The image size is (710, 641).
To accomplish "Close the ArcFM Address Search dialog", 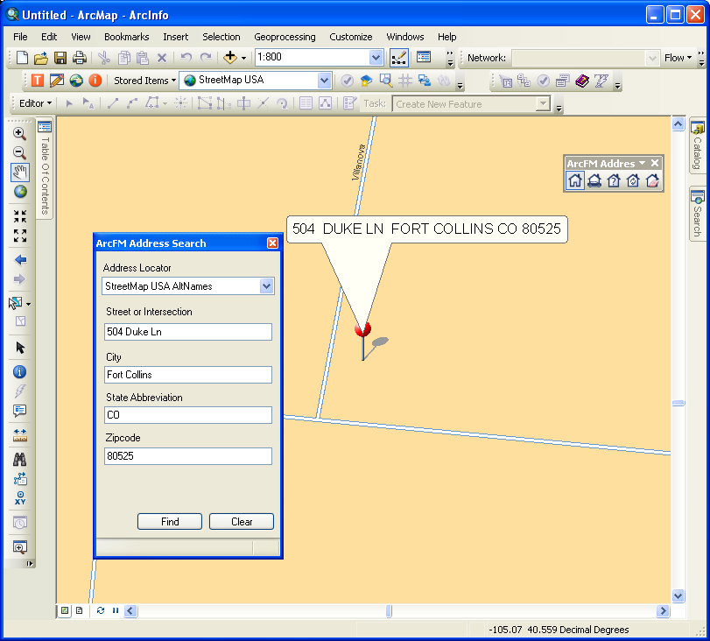I will pyautogui.click(x=272, y=243).
